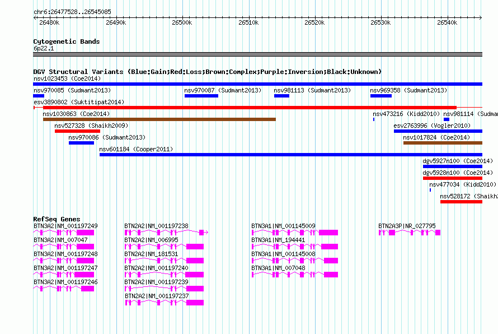Select transcript BTN3A2|NM_001197249
The image size is (498, 334).
pyautogui.click(x=65, y=226)
